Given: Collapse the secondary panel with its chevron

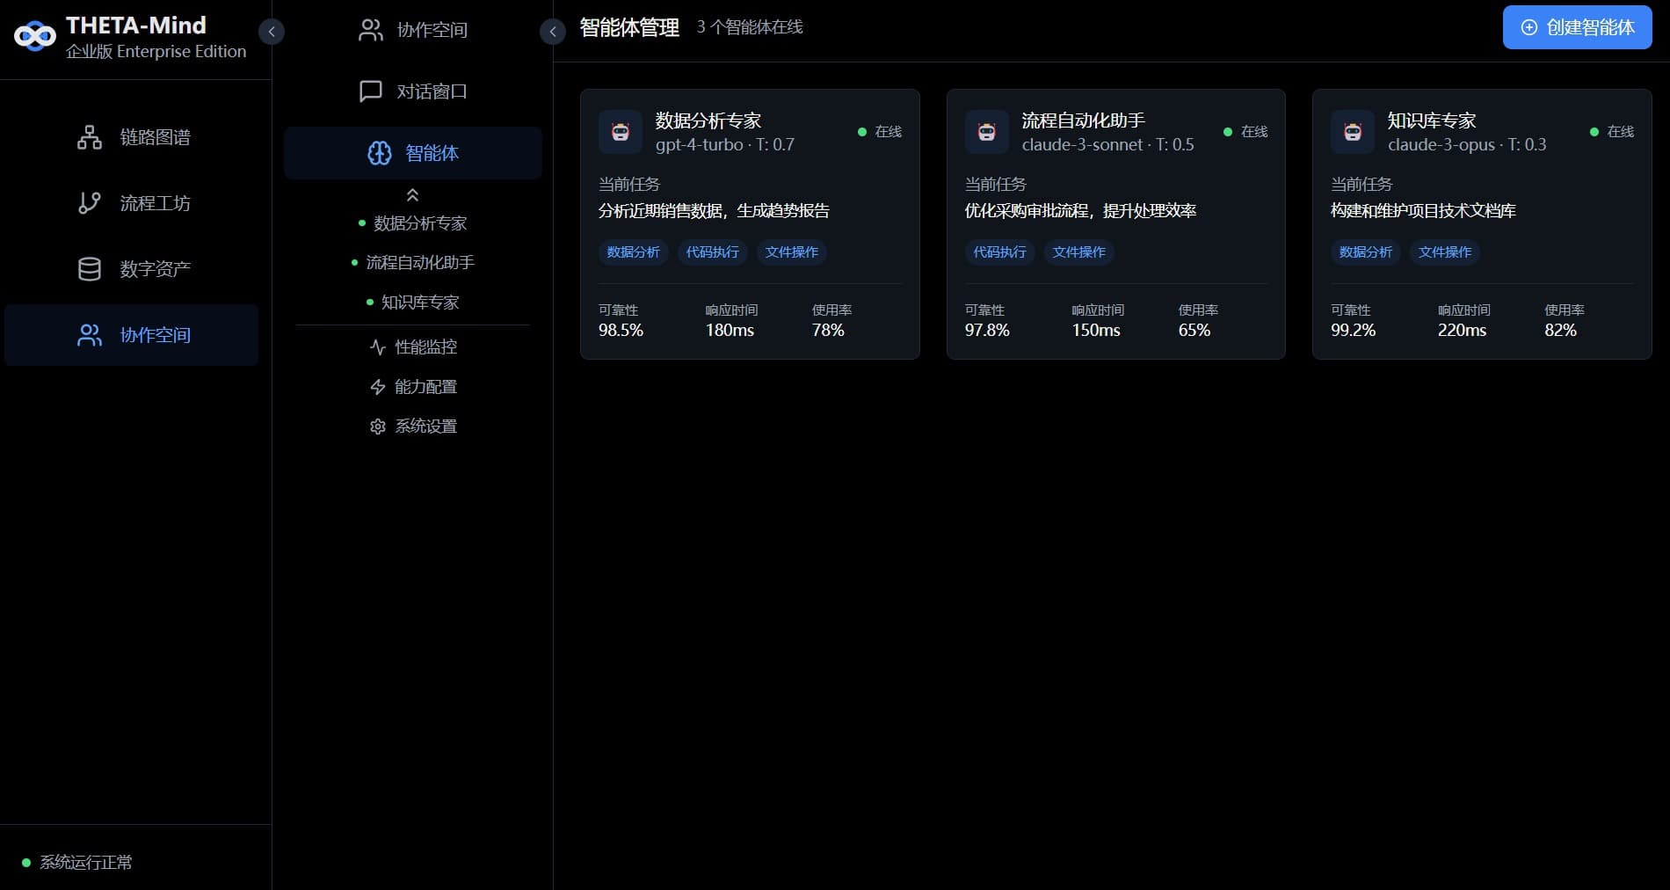Looking at the screenshot, I should click(553, 32).
